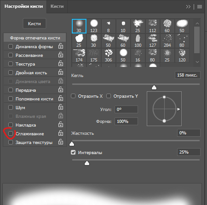
Task: Select the brush preset sized 175
Action: click(x=94, y=55)
